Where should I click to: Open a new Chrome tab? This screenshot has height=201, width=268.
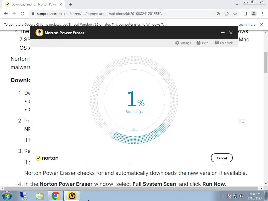coord(71,4)
